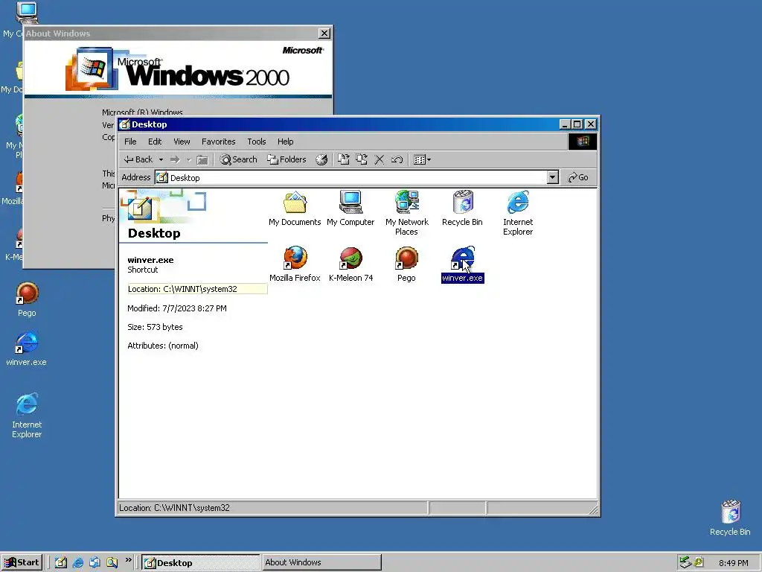Click the Start button

click(22, 562)
